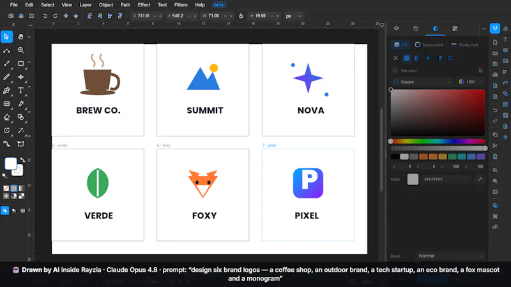
Task: Open the HSV color mode dropdown
Action: click(x=470, y=82)
